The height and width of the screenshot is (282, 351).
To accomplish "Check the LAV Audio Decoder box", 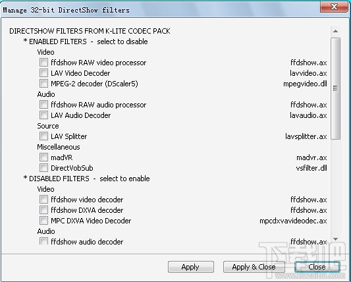I will (x=43, y=115).
